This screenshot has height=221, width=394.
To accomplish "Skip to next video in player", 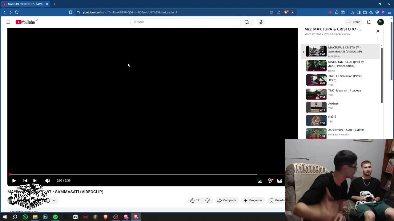I will tap(35, 181).
